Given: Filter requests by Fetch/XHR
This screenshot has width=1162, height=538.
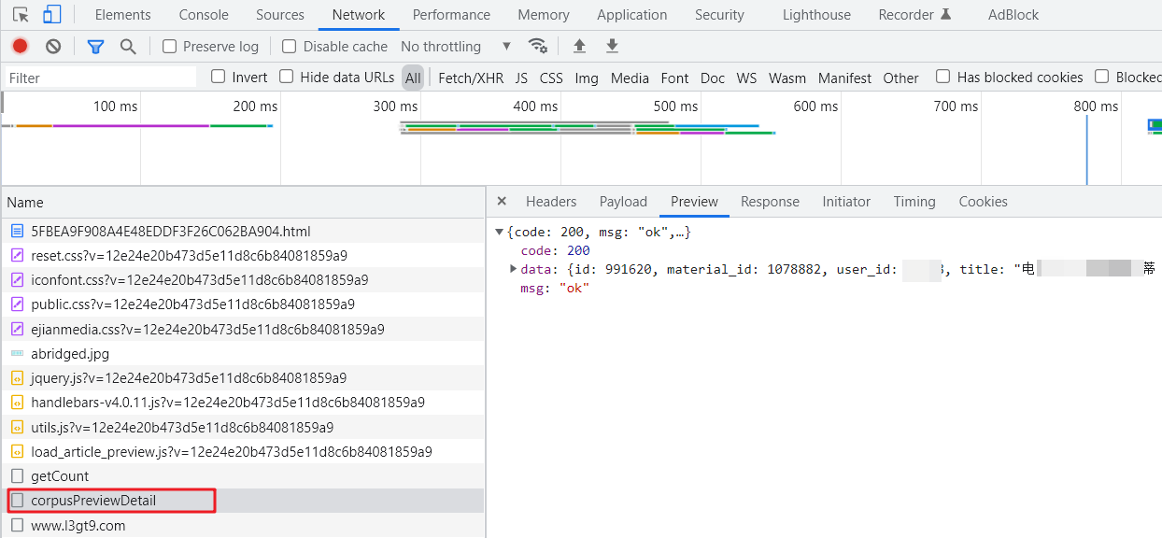Looking at the screenshot, I should pyautogui.click(x=470, y=78).
